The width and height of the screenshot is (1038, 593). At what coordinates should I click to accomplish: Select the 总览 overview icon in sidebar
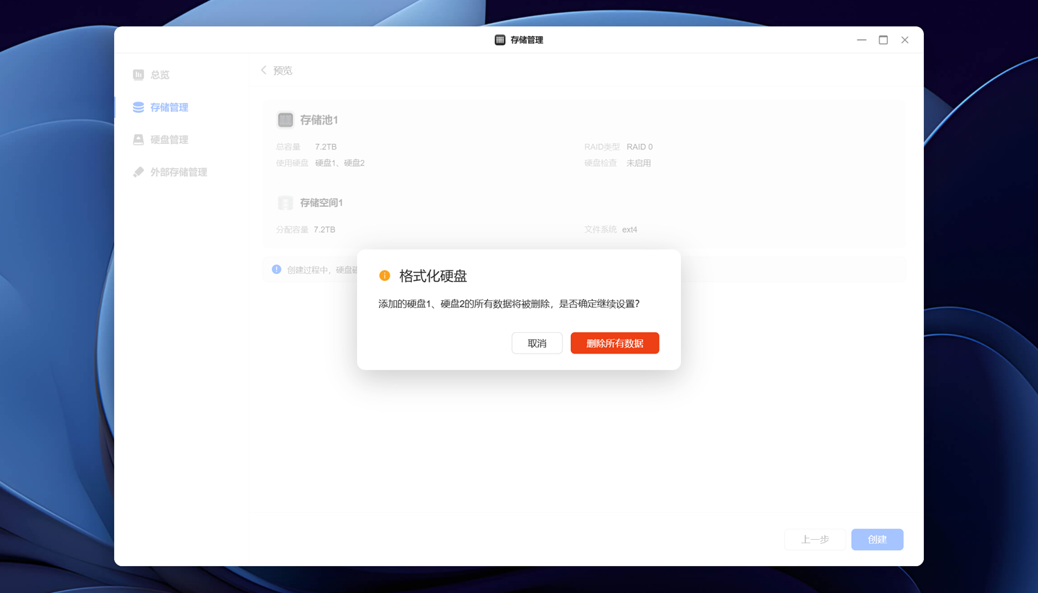(138, 75)
